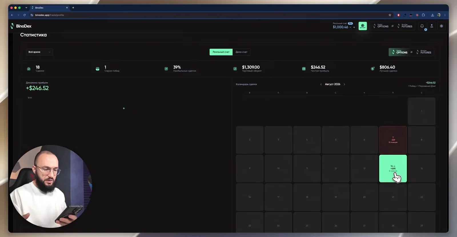The height and width of the screenshot is (237, 457).
Task: Open the settings gear in header
Action: point(441,26)
